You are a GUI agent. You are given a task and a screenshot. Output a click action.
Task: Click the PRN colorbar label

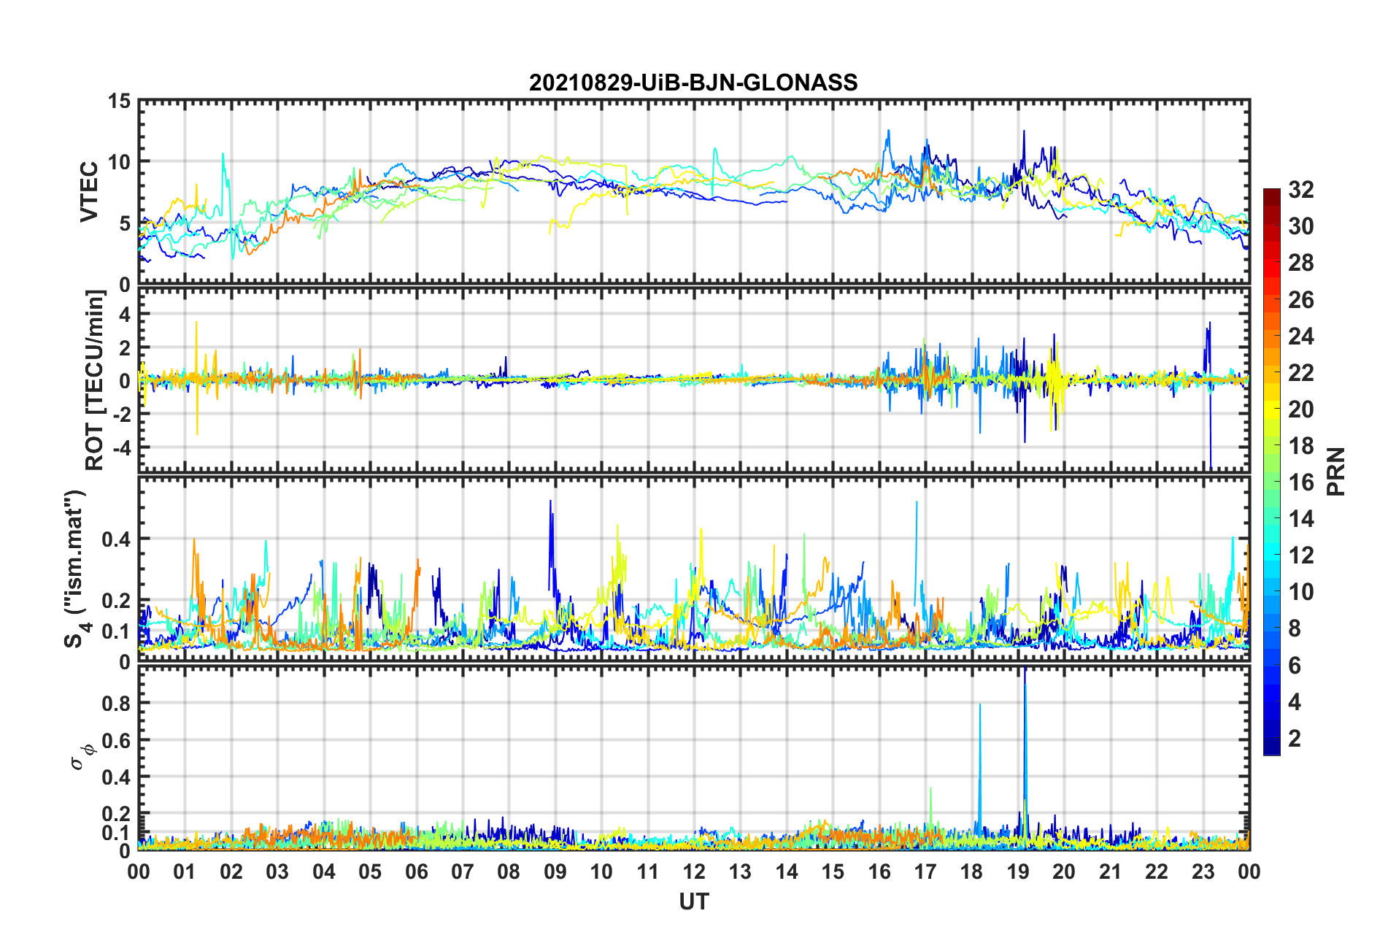pos(1335,472)
